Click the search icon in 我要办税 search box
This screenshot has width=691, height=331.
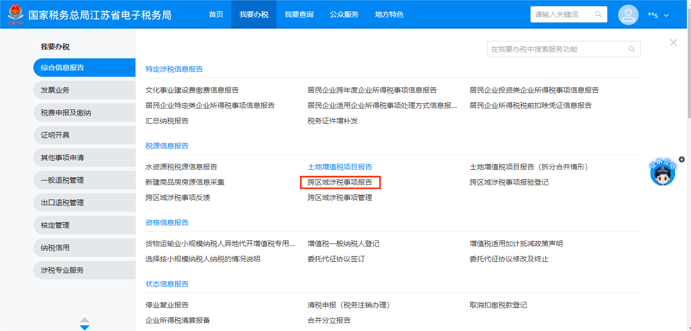[631, 49]
